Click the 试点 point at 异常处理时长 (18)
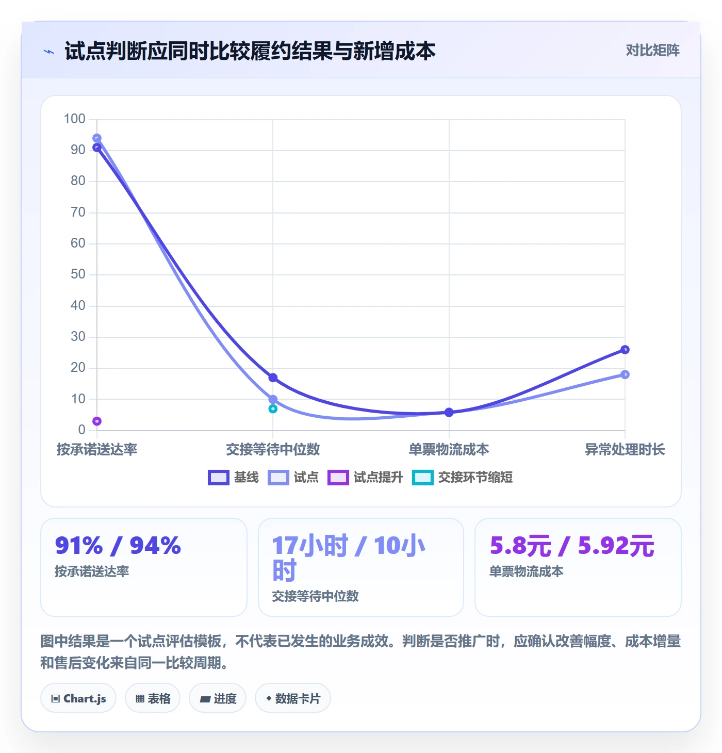 625,374
